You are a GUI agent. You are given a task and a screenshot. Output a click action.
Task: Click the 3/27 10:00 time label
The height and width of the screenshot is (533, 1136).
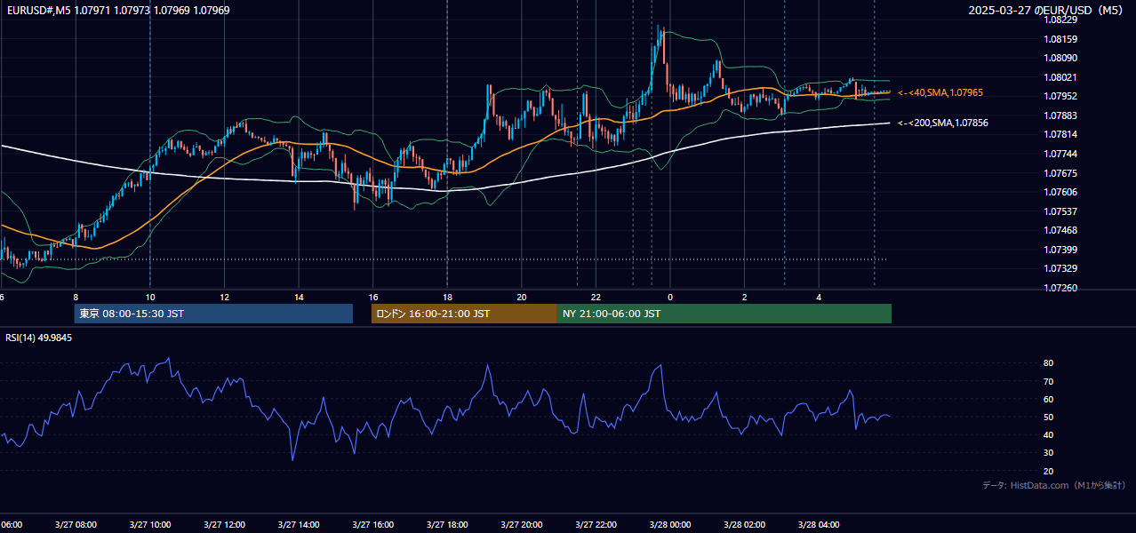150,525
